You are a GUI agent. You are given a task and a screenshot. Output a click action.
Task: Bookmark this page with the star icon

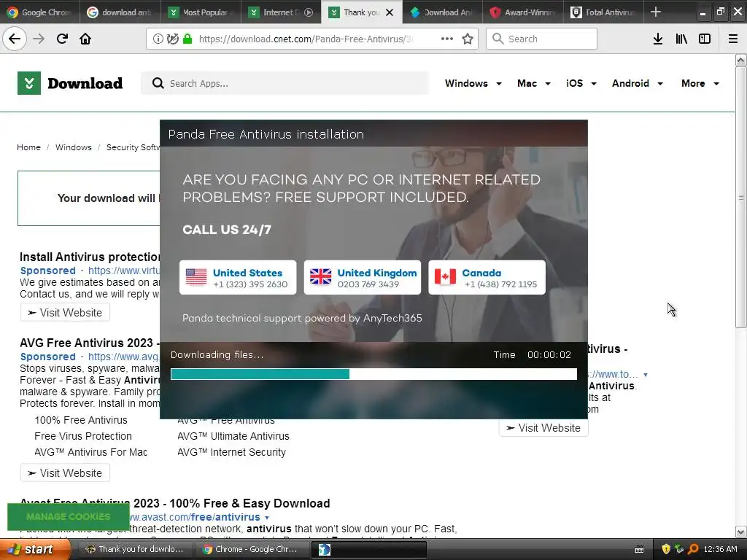click(468, 39)
